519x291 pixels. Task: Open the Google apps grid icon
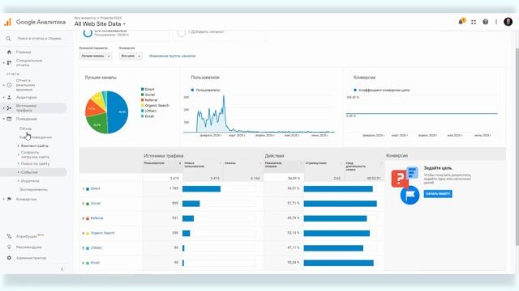pyautogui.click(x=474, y=22)
